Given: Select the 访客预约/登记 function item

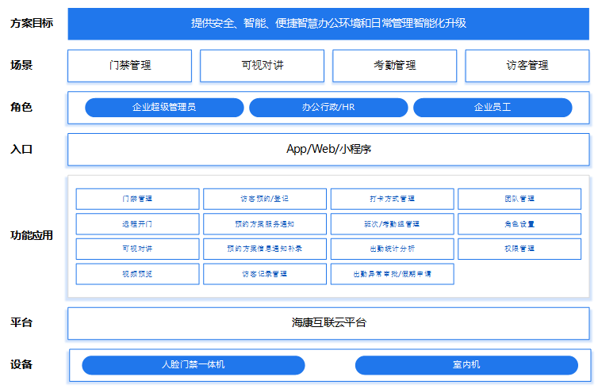Looking at the screenshot, I should (265, 199).
